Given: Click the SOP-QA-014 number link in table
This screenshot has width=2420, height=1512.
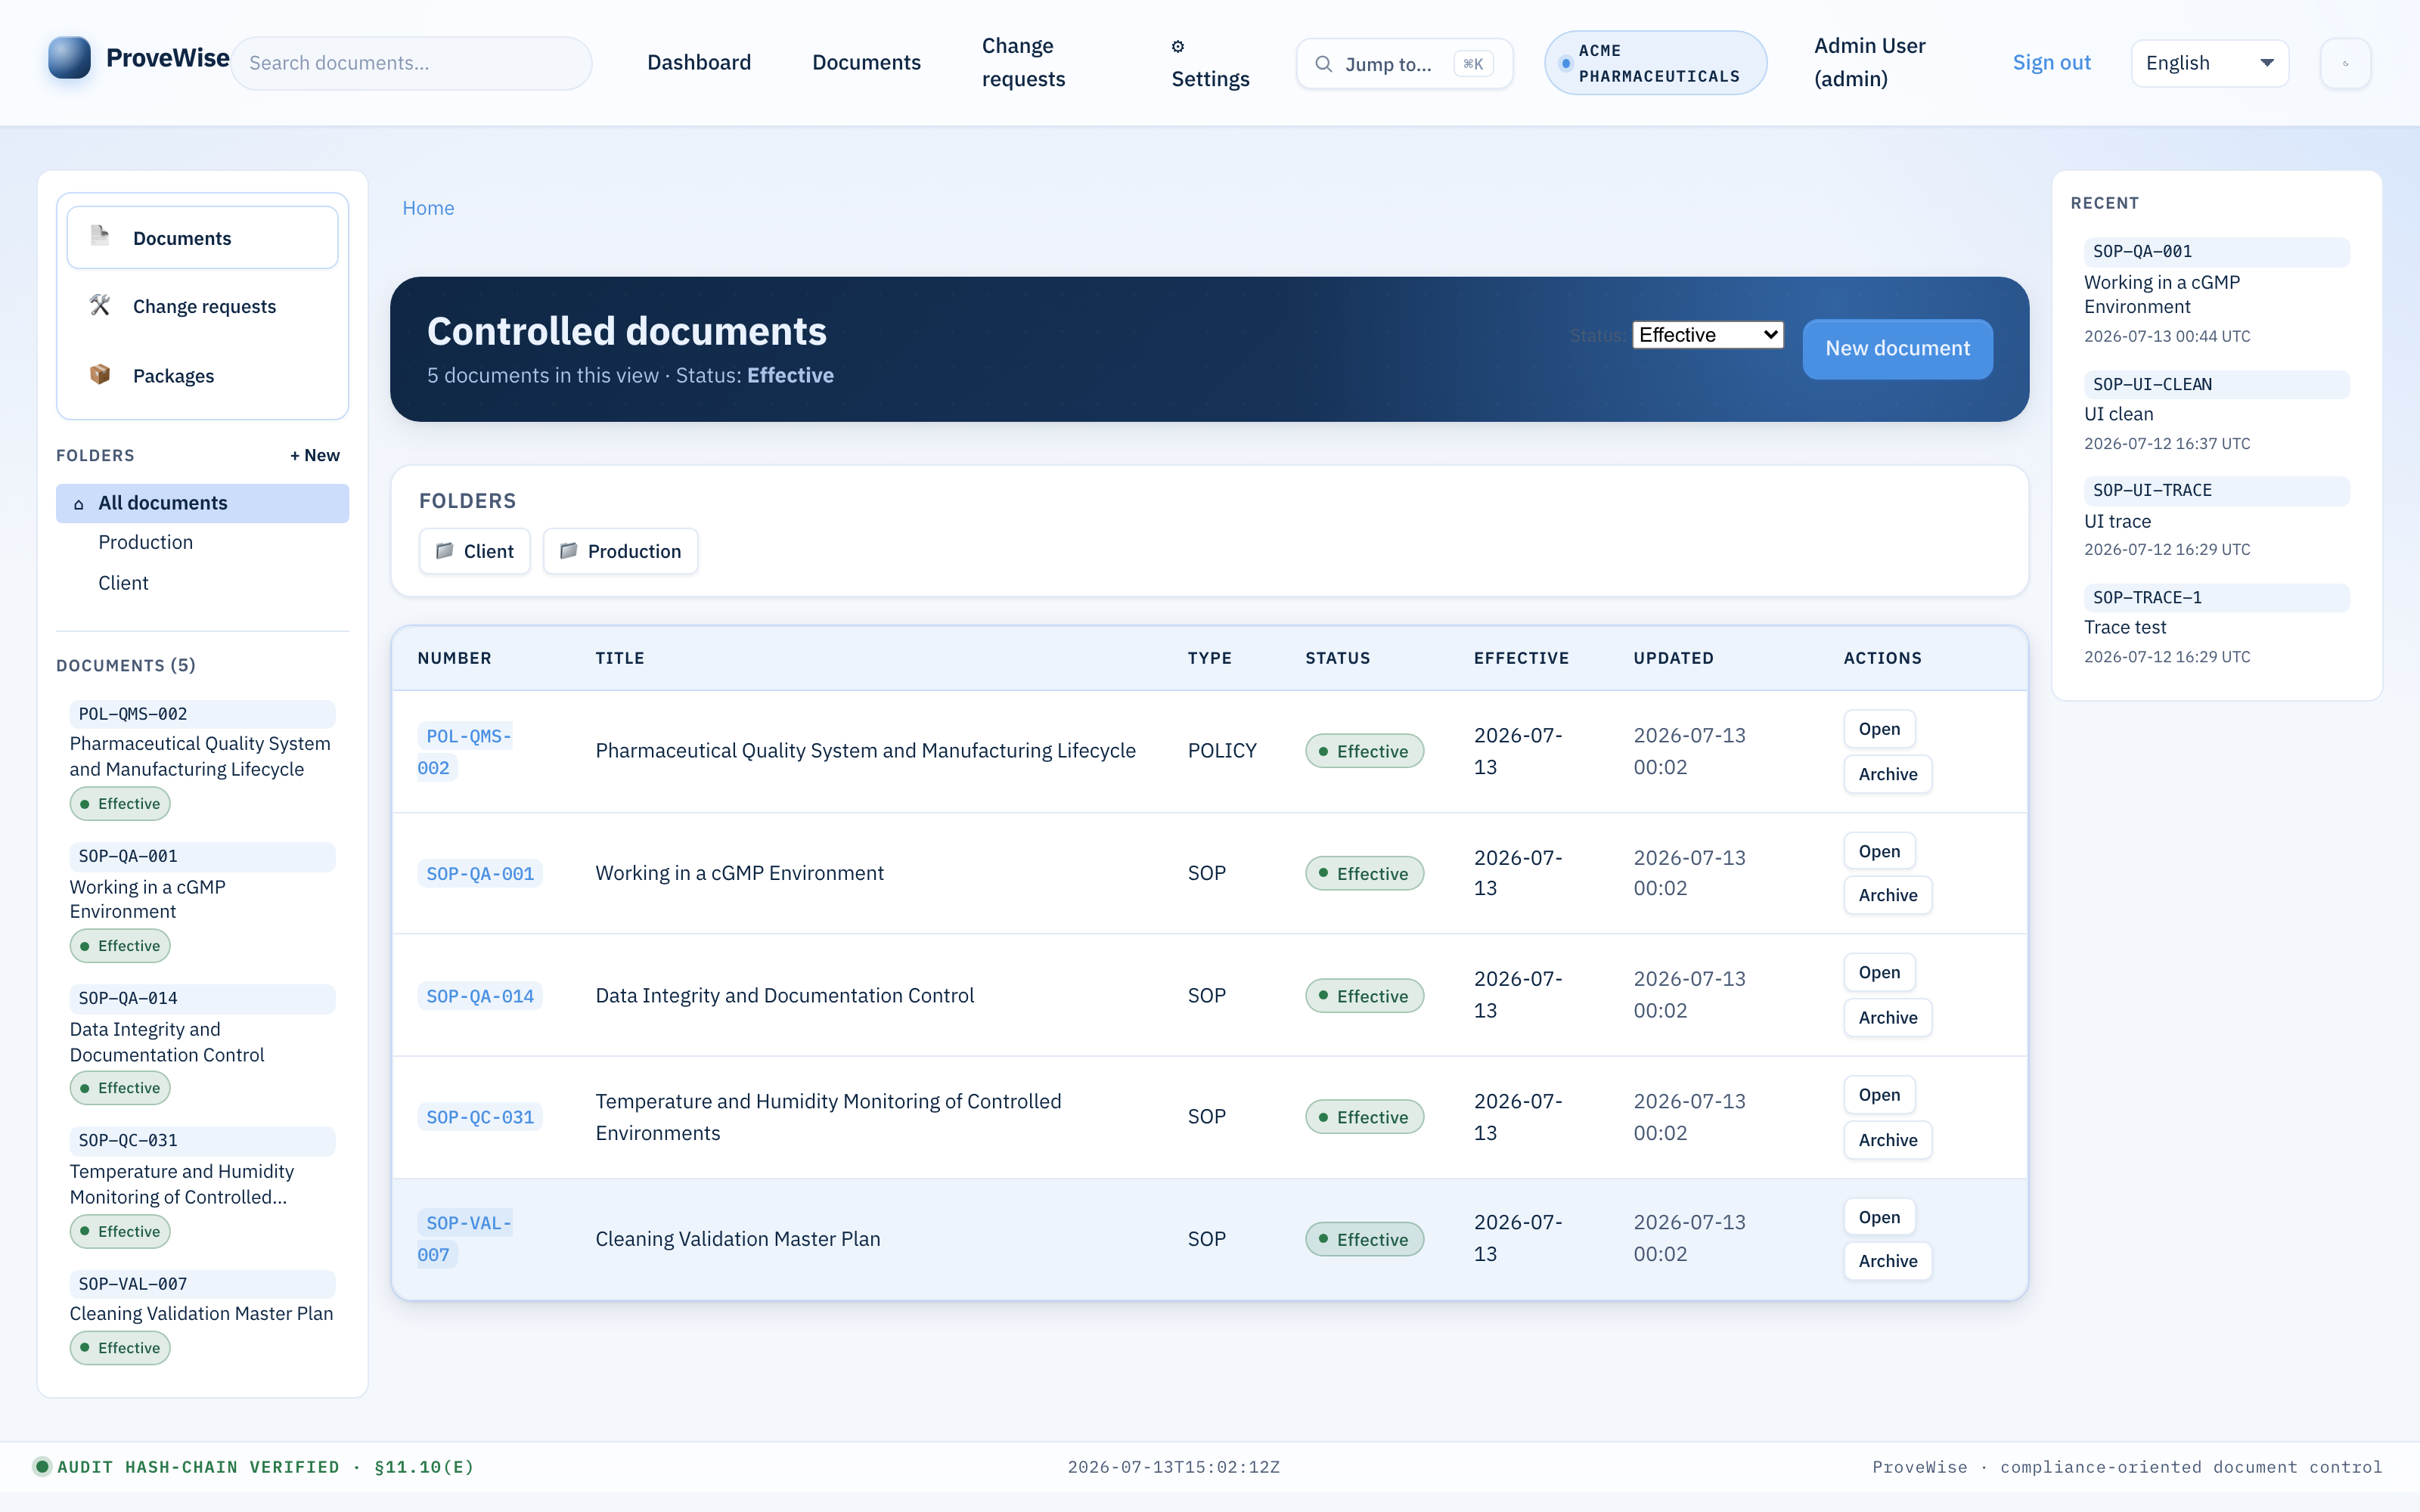Looking at the screenshot, I should (x=480, y=996).
